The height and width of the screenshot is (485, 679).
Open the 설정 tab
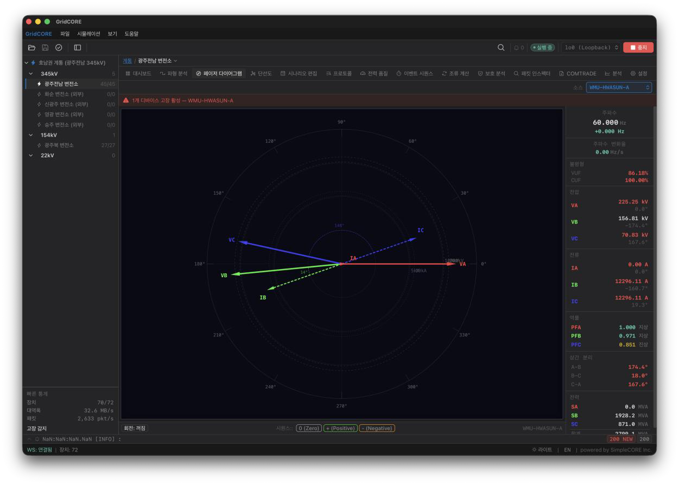pos(638,73)
